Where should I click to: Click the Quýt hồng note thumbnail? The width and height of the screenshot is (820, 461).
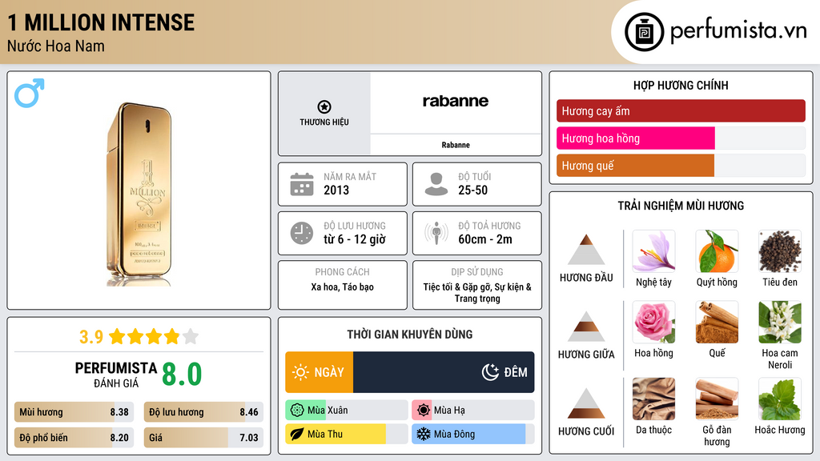(x=717, y=251)
